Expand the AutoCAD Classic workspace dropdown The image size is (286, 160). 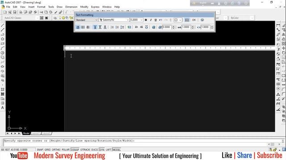tap(37, 18)
